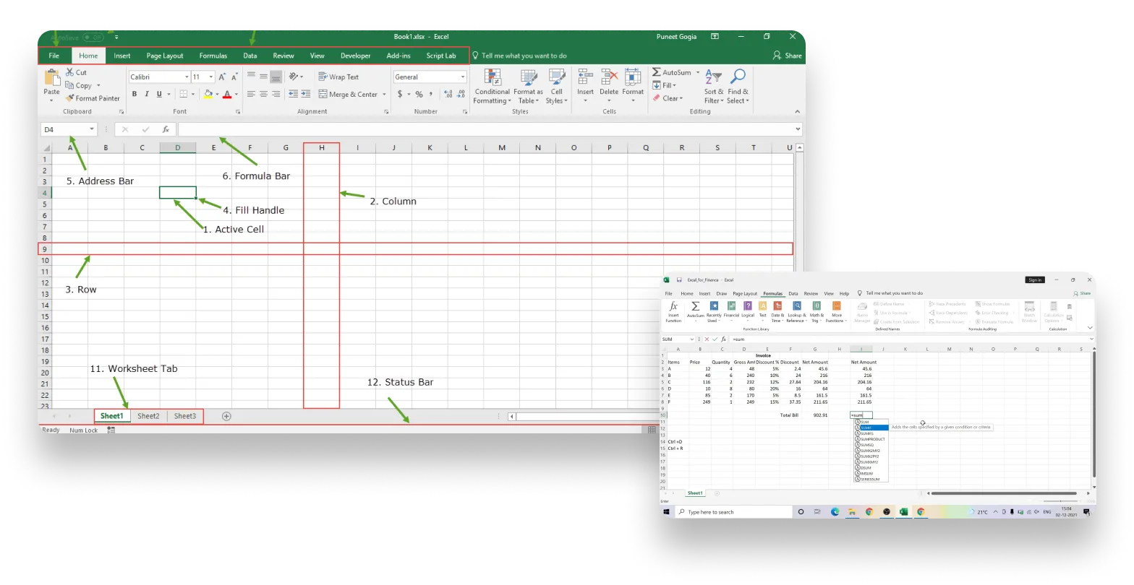Switch to the Page Layout tab in Book1
The image size is (1134, 585).
[x=165, y=56]
